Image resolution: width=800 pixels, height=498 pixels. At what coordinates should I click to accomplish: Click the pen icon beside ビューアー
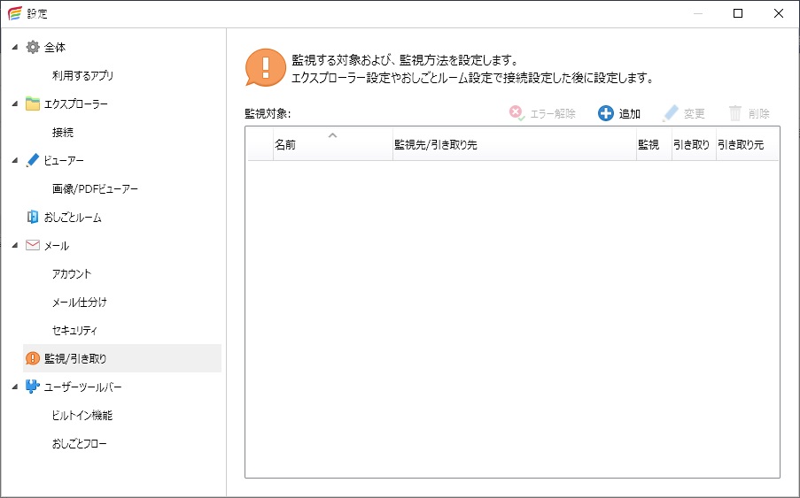[33, 160]
